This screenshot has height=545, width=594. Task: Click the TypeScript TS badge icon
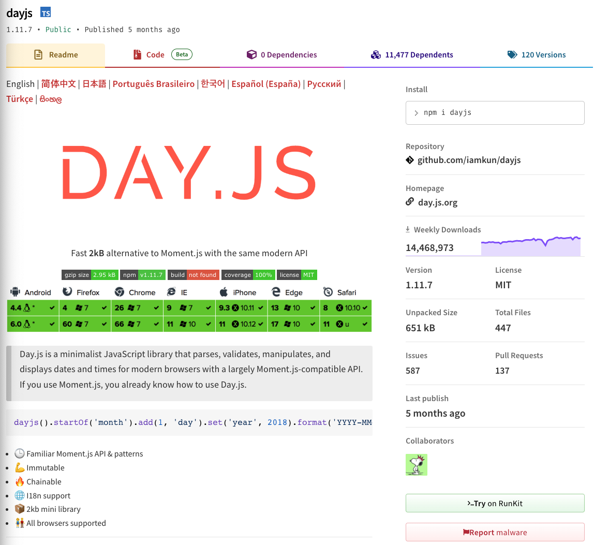(x=46, y=12)
